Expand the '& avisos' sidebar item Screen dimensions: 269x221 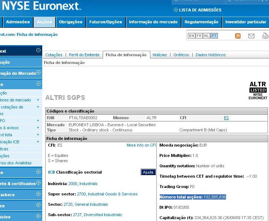coord(38,128)
